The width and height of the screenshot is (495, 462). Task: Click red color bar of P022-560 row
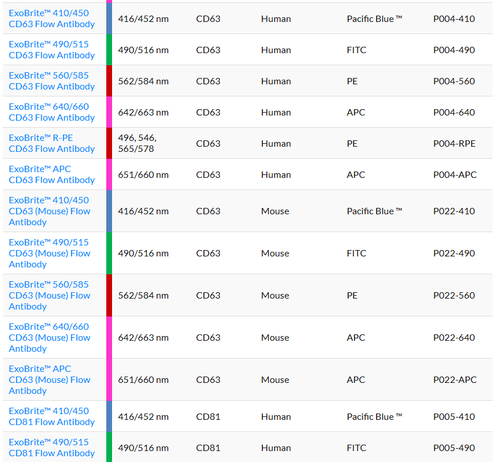(109, 295)
